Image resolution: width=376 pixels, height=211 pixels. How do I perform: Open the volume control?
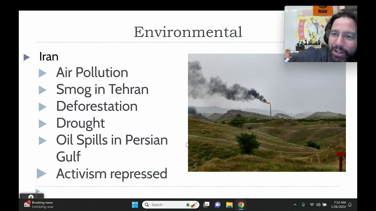[318, 205]
